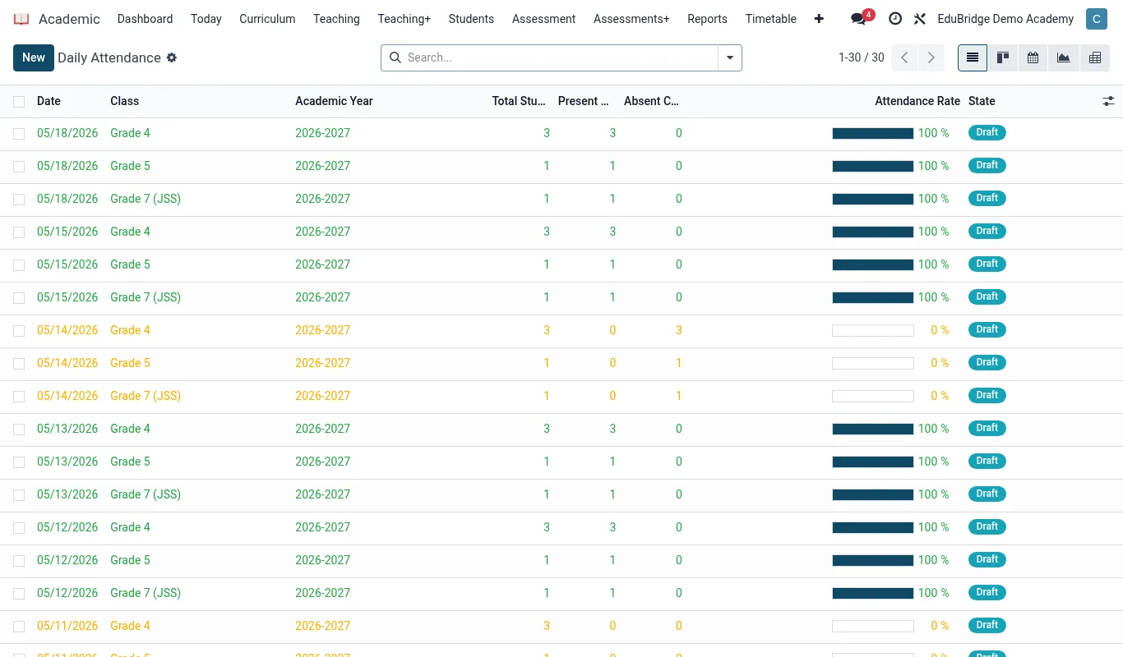Switch to Calendar view
This screenshot has width=1123, height=657.
point(1033,57)
